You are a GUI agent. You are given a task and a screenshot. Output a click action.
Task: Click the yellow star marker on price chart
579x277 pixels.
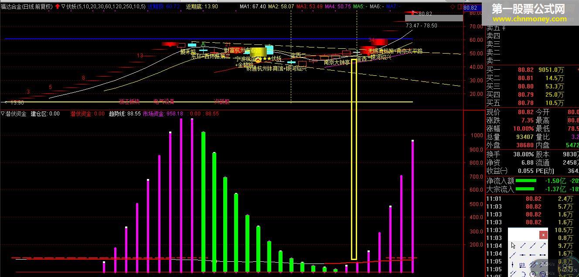265,59
